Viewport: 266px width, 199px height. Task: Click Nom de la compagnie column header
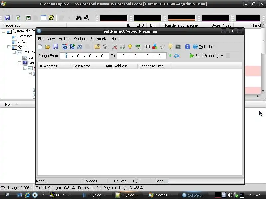(x=180, y=25)
